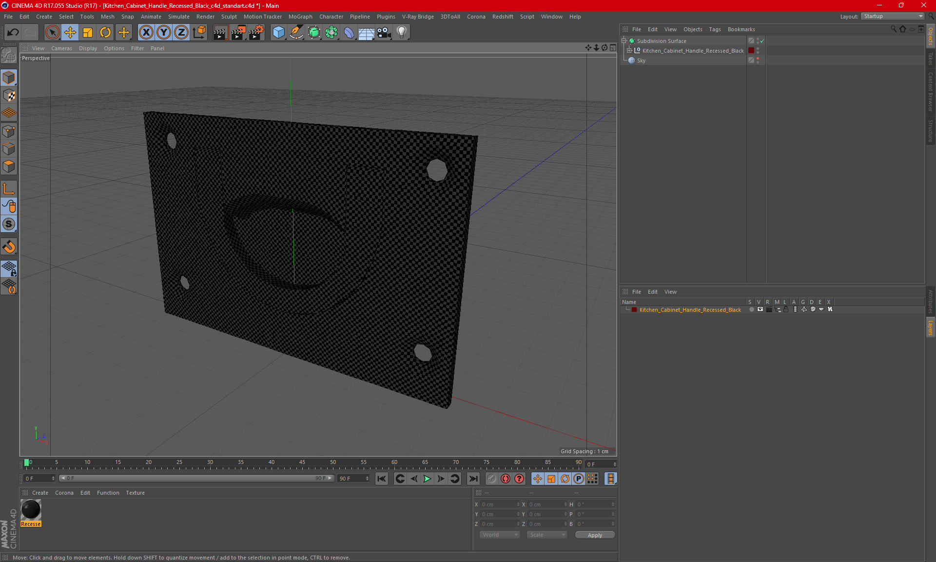The image size is (936, 562).
Task: Add a Cube primitive object
Action: [278, 33]
